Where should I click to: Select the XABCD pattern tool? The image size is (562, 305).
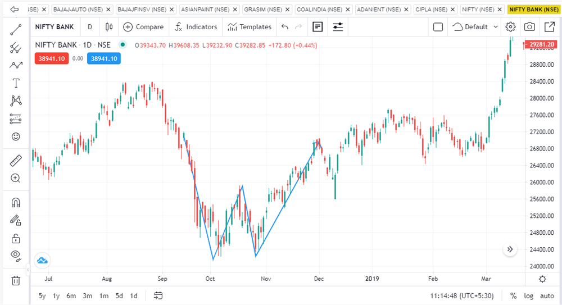coord(16,101)
